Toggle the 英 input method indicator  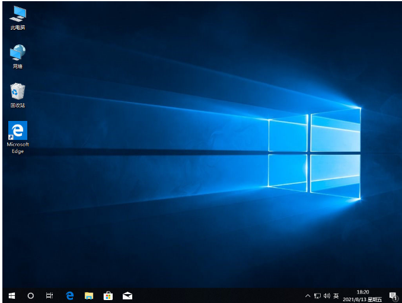coord(336,295)
